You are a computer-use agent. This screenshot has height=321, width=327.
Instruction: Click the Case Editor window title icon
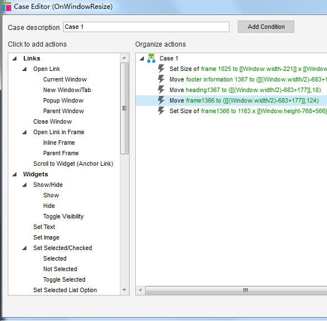[x=7, y=7]
